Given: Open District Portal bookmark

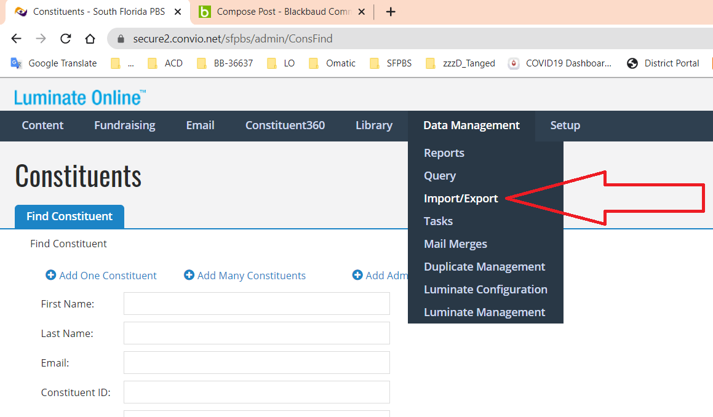Looking at the screenshot, I should pyautogui.click(x=663, y=63).
